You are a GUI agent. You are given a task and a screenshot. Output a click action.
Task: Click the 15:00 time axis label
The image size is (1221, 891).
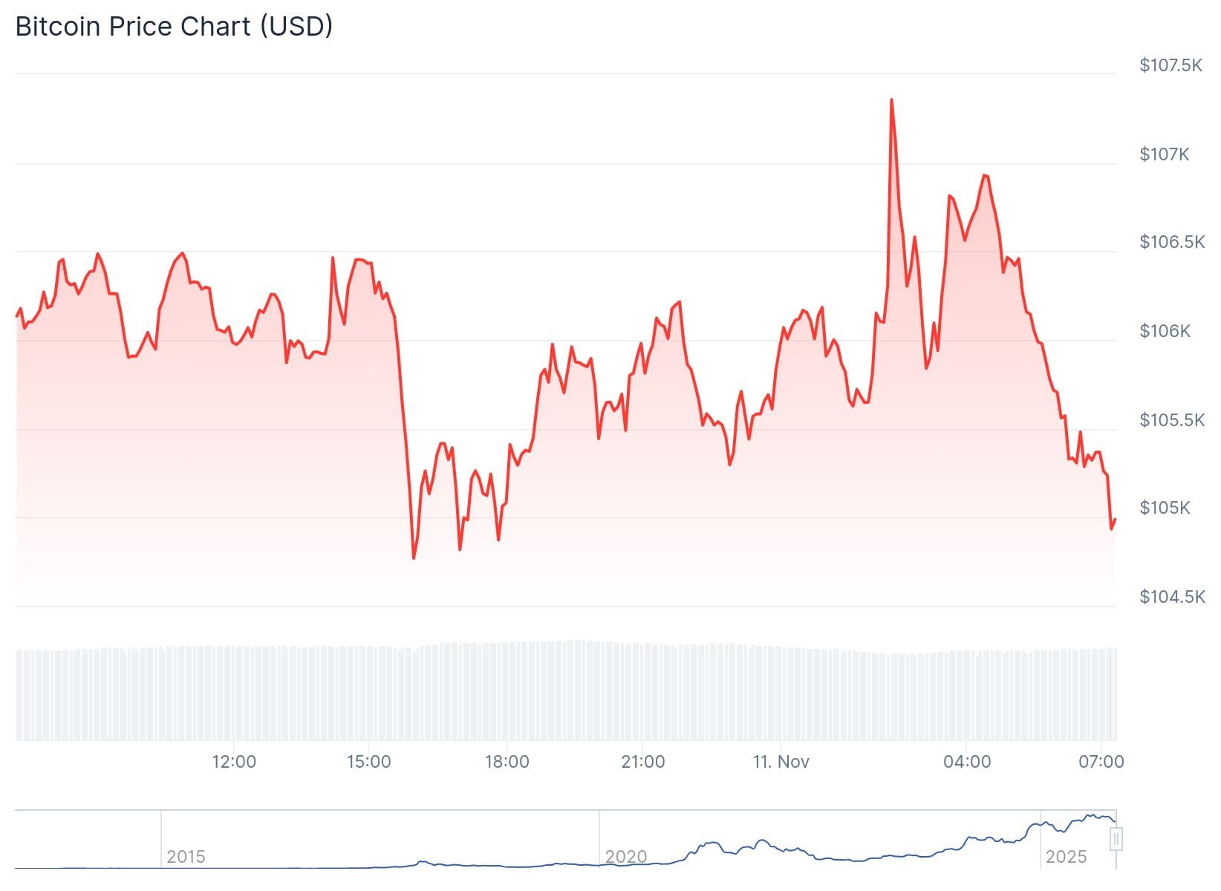point(369,762)
